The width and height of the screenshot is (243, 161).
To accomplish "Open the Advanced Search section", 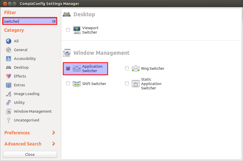I will 23,144.
